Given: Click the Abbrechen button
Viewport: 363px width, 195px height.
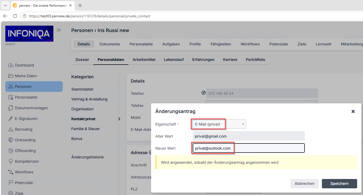Looking at the screenshot, I should click(x=305, y=184).
